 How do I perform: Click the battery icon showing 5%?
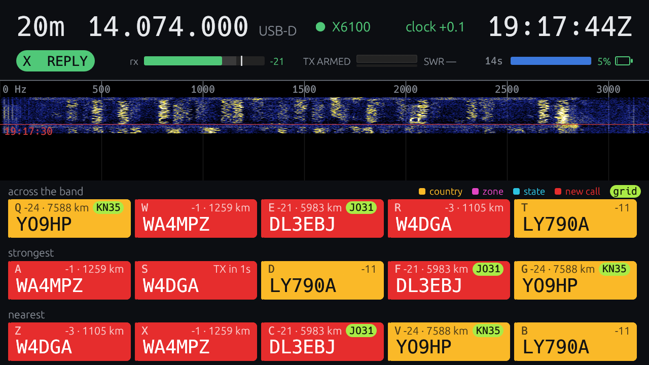(624, 61)
